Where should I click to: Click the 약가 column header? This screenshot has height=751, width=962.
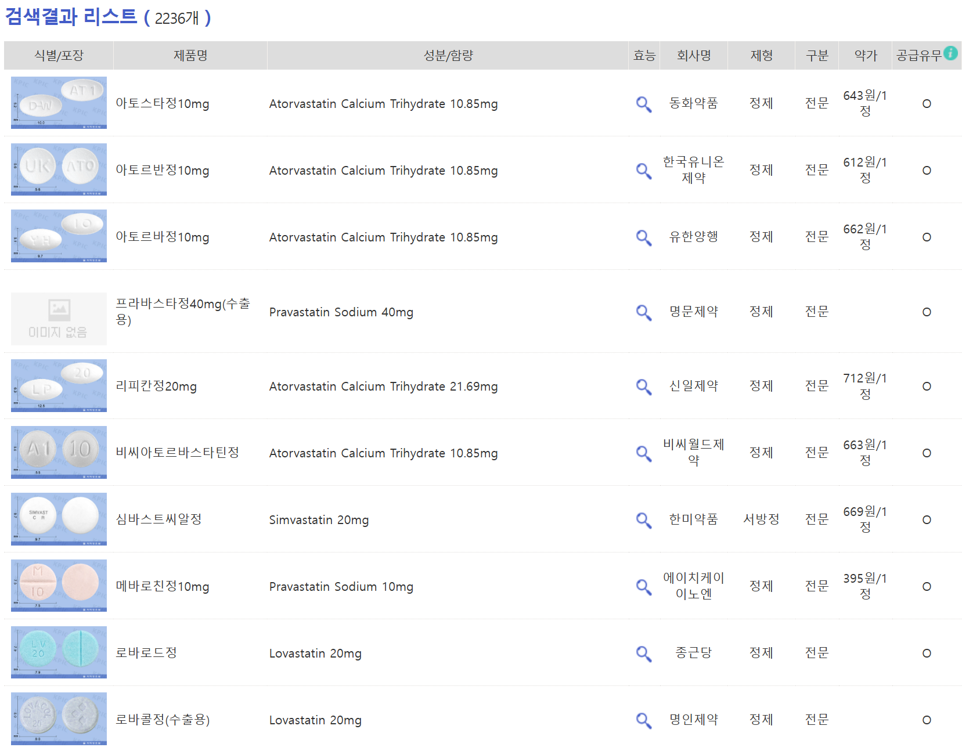click(x=865, y=56)
